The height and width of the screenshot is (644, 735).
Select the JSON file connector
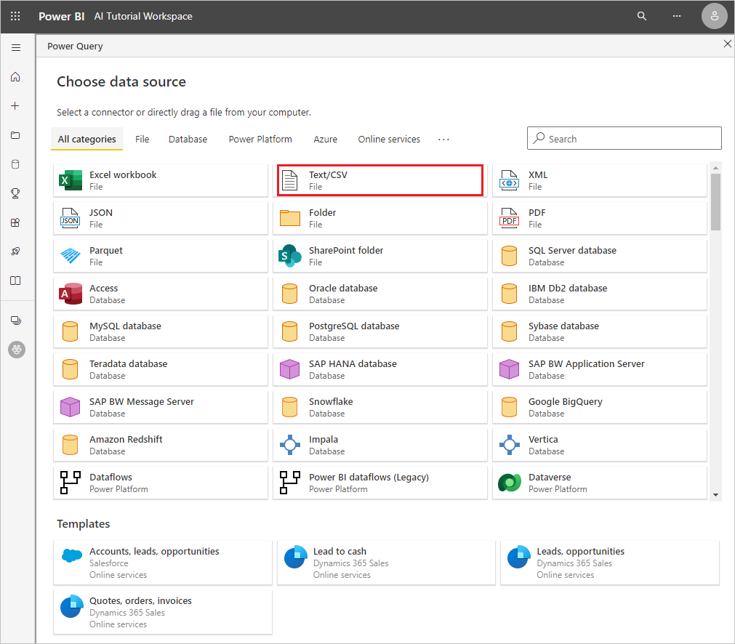coord(161,218)
